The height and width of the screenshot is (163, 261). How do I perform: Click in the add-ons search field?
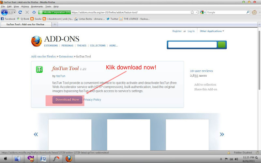point(192,45)
